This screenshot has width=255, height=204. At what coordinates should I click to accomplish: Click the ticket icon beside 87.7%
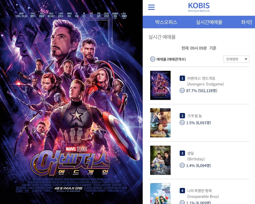182,91
